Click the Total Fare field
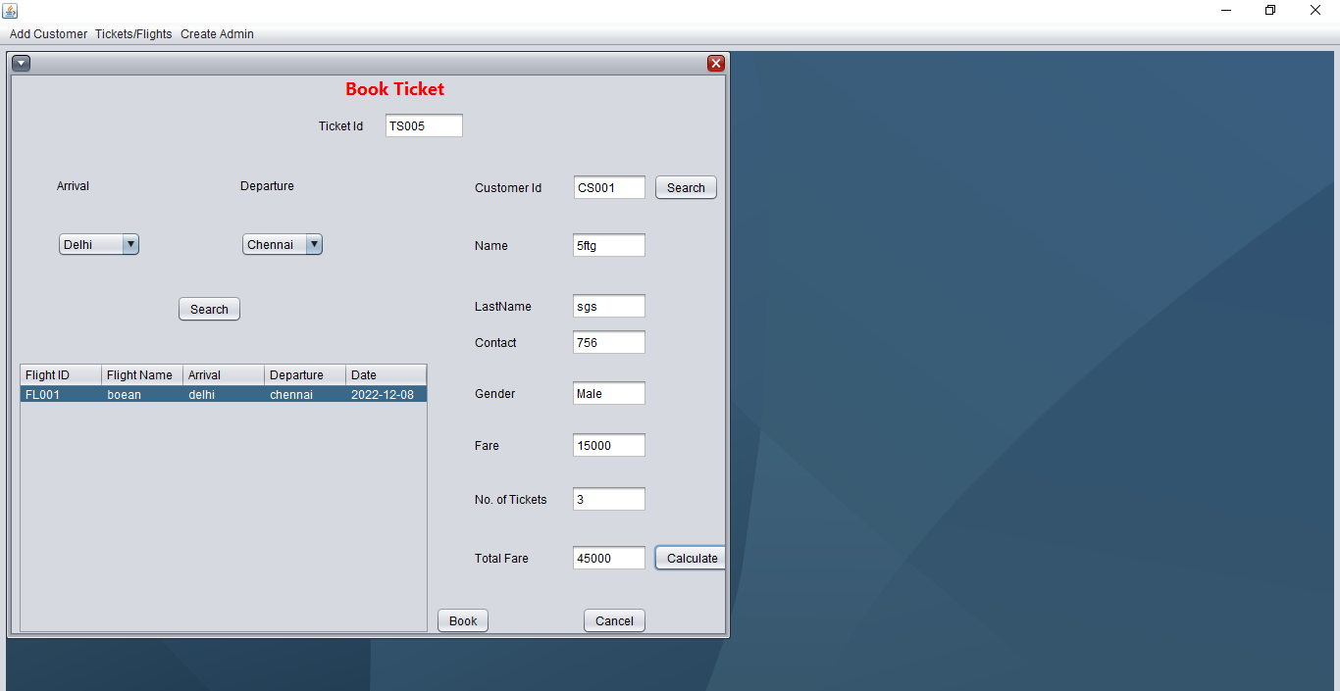 (x=608, y=557)
